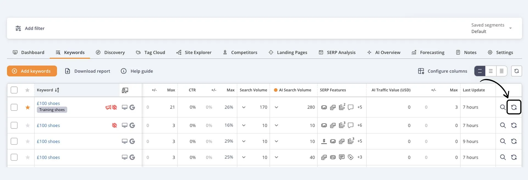Image resolution: width=528 pixels, height=180 pixels.
Task: Expand AI search volume chevron beside 280
Action: [276, 107]
